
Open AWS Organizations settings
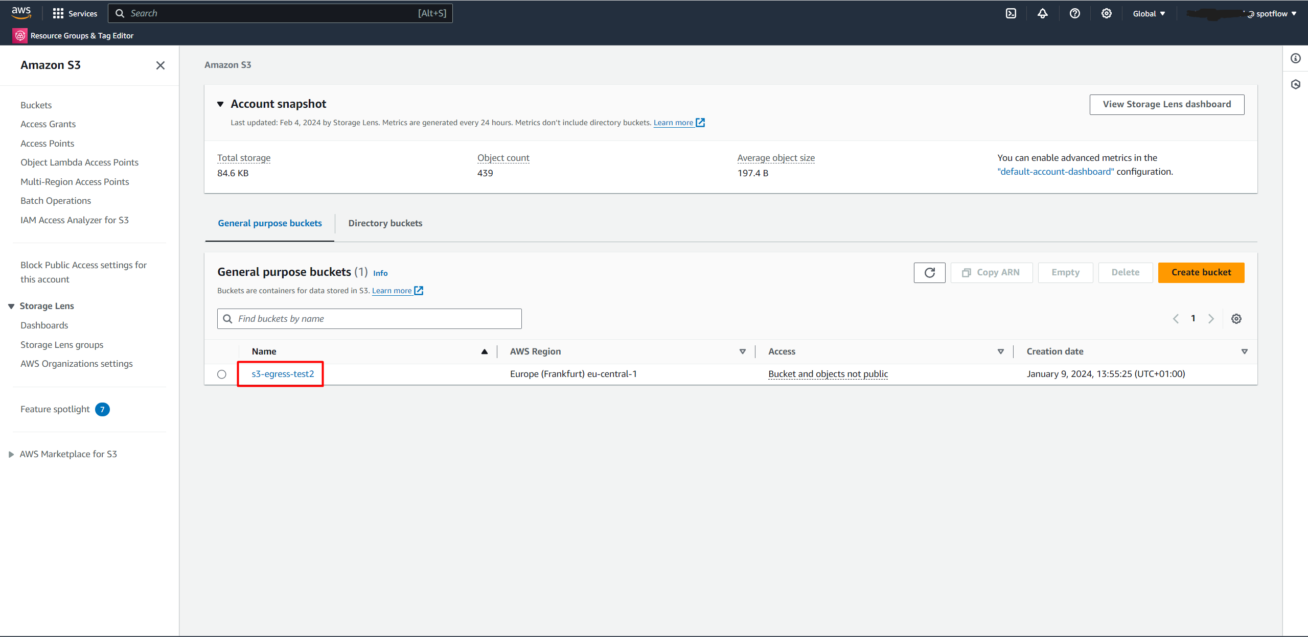77,364
